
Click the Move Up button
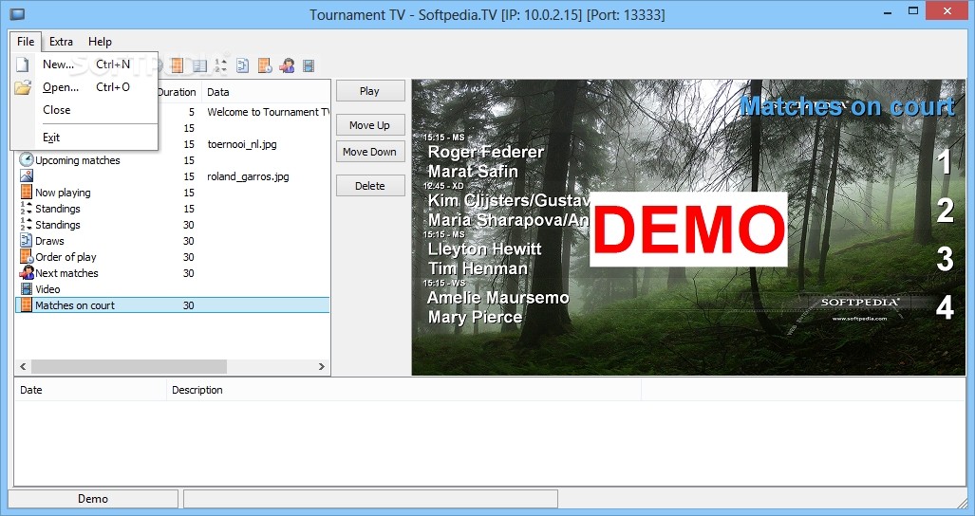(370, 125)
